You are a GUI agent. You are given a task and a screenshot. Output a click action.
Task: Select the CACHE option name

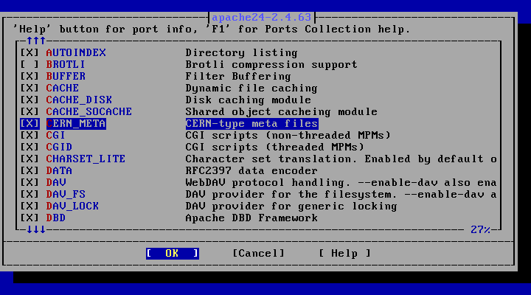click(x=63, y=88)
